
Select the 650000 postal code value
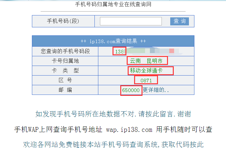[x=131, y=90]
